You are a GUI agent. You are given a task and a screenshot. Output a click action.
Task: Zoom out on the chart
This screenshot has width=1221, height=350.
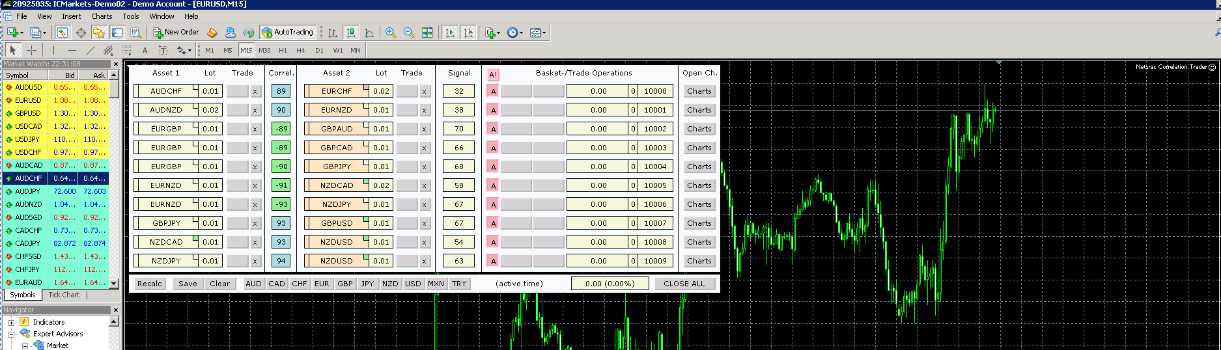[409, 32]
